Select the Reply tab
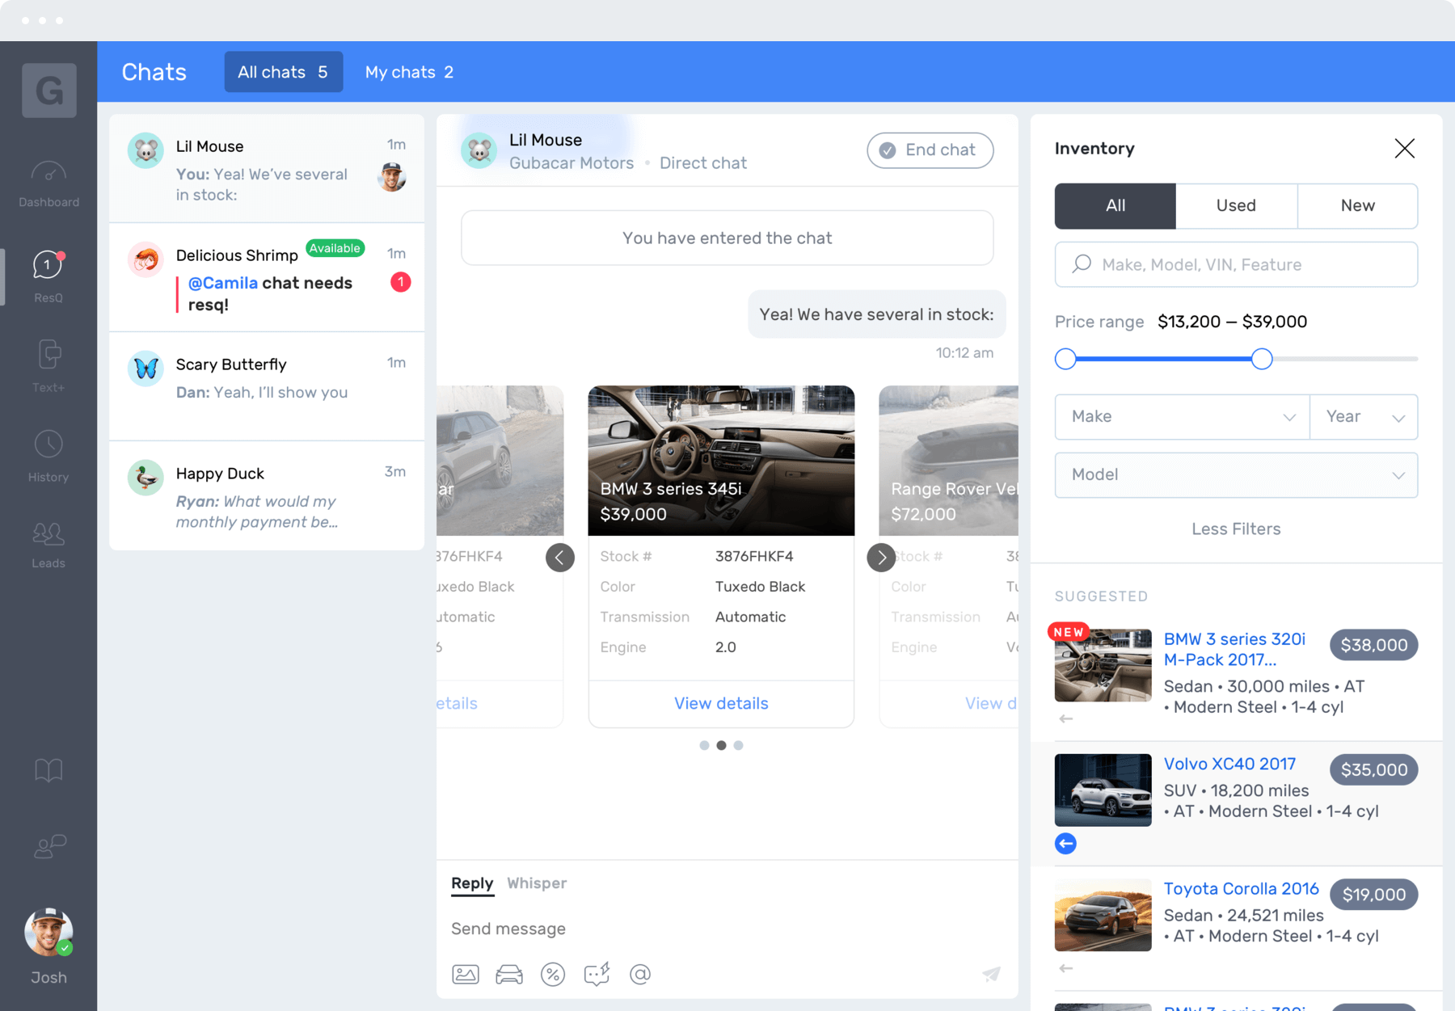This screenshot has width=1455, height=1011. [472, 883]
